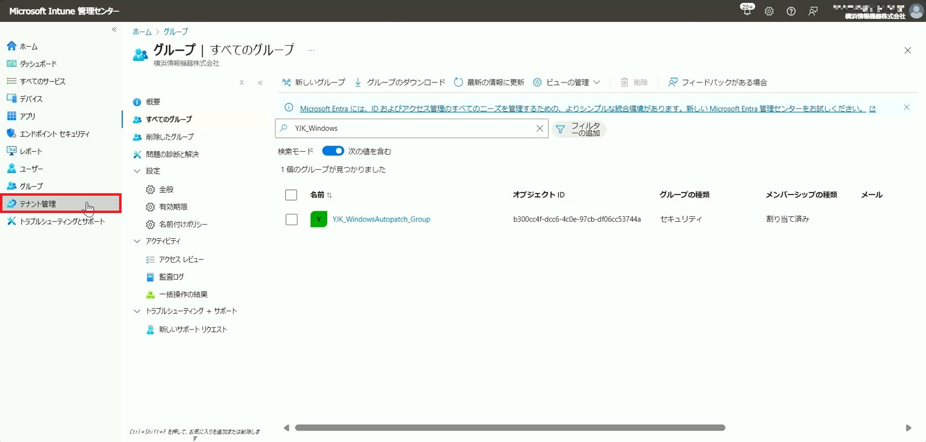The height and width of the screenshot is (442, 926).
Task: Open テナント管理 in left navigation
Action: click(60, 203)
